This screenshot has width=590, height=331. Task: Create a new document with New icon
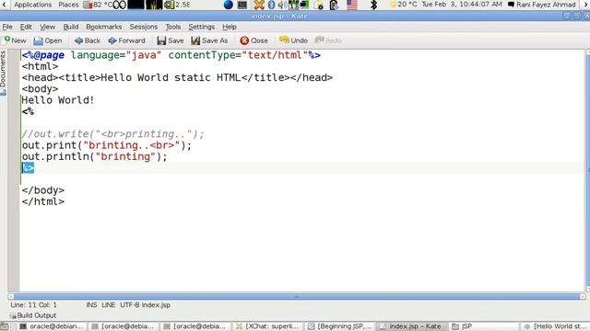(15, 40)
